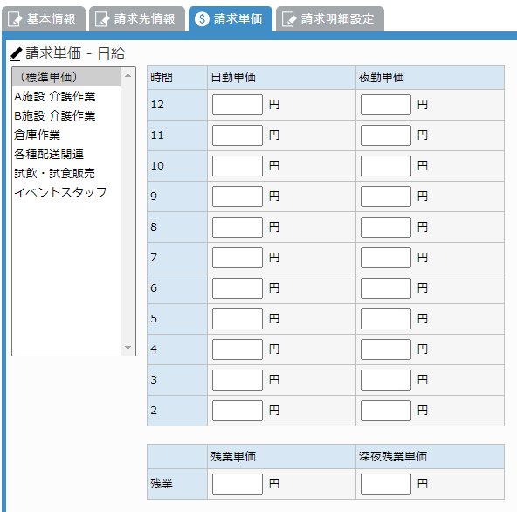Image resolution: width=517 pixels, height=512 pixels.
Task: Click the 請求明細設定 tab edit icon
Action: (289, 19)
